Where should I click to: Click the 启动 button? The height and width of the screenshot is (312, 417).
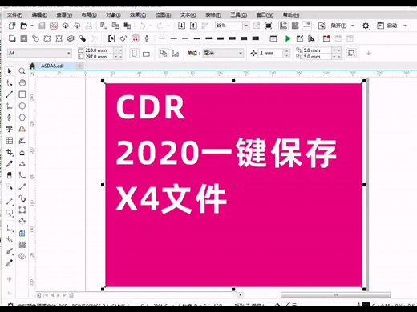tap(387, 26)
